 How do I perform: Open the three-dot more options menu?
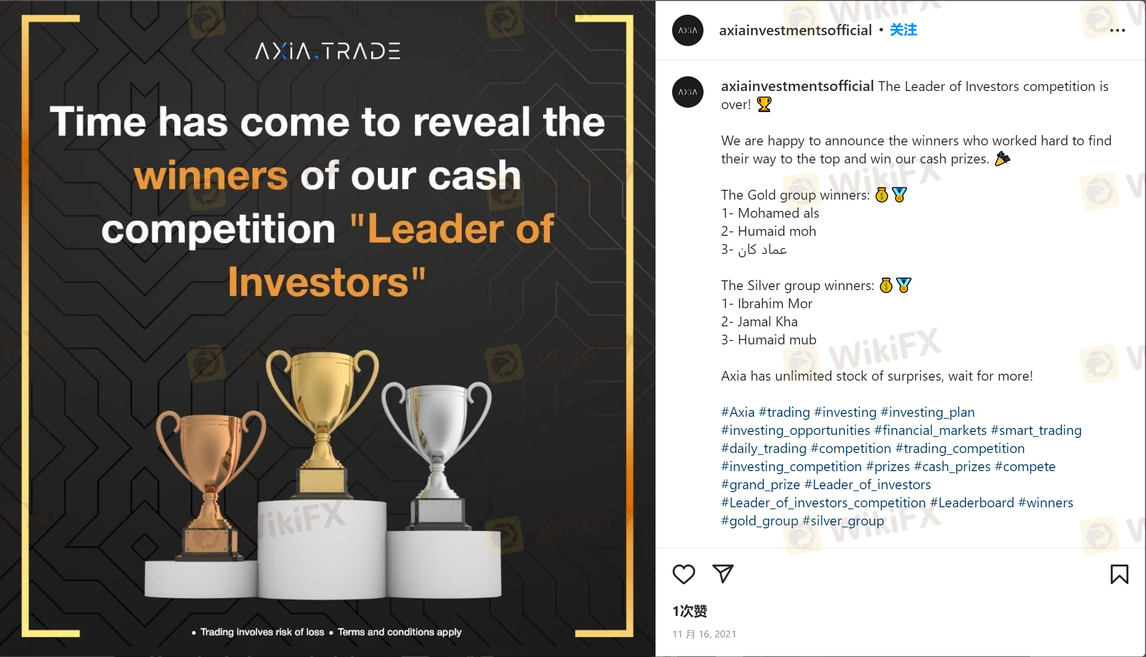pos(1117,30)
